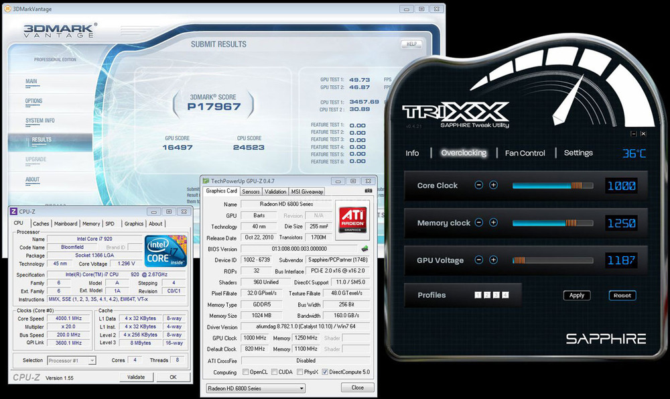Click the GPU Voltage value 1187 field
The width and height of the screenshot is (670, 399).
tap(622, 260)
